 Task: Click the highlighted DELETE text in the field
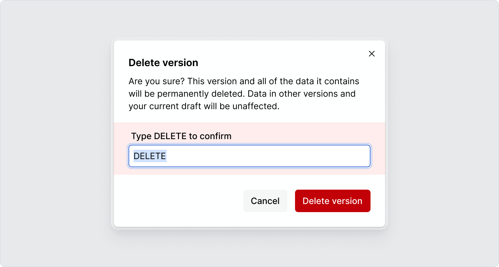pos(149,156)
